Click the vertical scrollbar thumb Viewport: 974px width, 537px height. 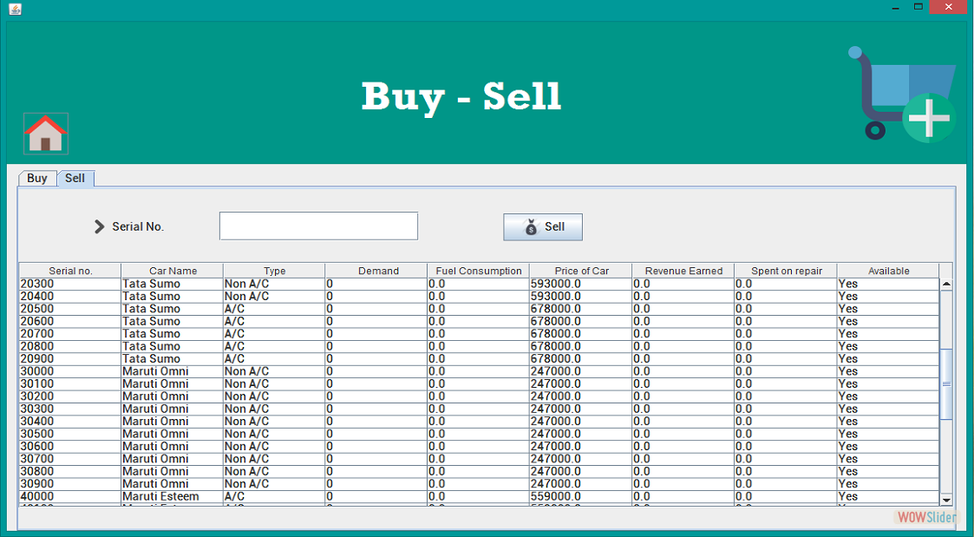point(946,383)
